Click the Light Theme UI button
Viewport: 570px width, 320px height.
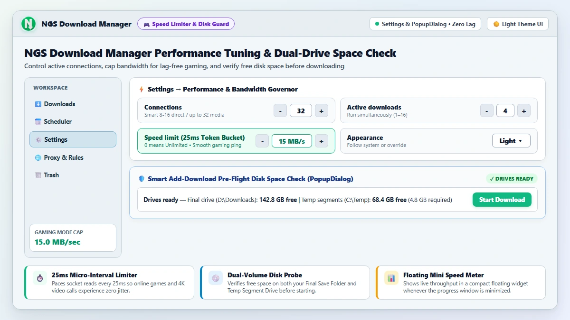click(518, 24)
